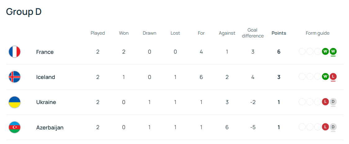Click the France flag icon
The height and width of the screenshot is (144, 349).
[15, 52]
